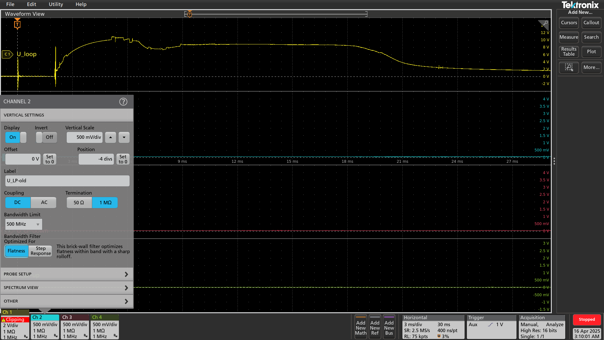Screen dimensions: 604x340
Task: Toggle the Invert switch
Action: (x=46, y=137)
